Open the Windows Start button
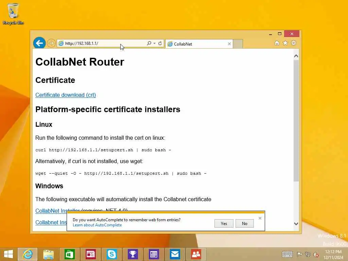The width and height of the screenshot is (348, 261). click(x=8, y=254)
